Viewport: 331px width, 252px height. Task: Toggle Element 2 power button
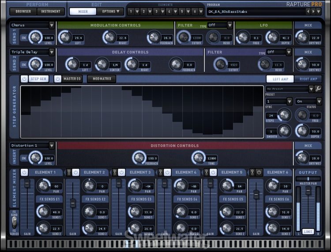76,172
